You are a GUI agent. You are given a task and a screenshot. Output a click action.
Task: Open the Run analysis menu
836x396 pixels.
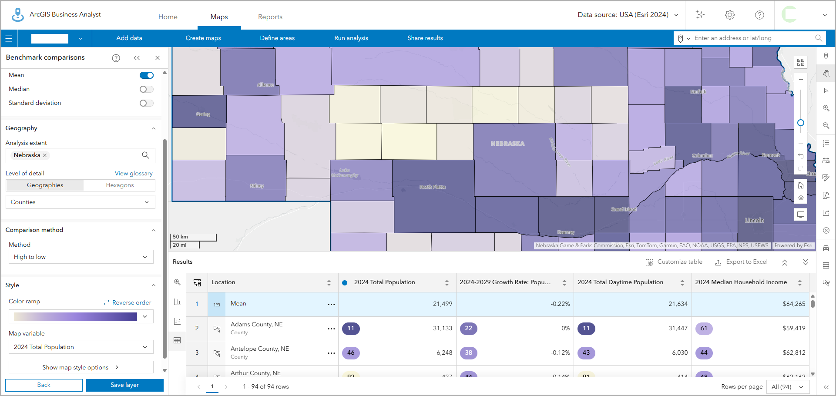coord(351,38)
